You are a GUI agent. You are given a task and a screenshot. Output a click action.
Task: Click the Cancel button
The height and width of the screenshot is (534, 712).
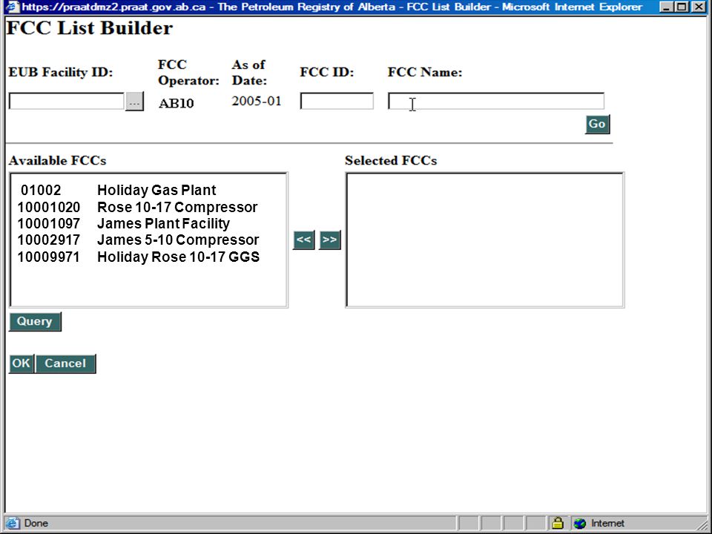pyautogui.click(x=65, y=363)
